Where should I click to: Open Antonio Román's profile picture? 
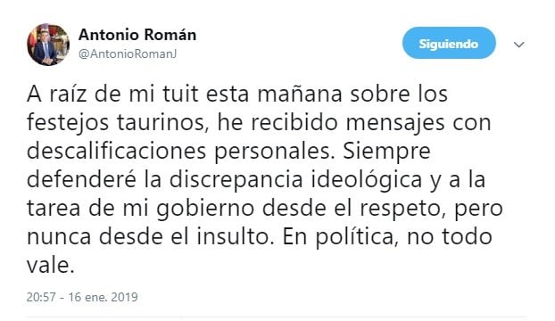[x=48, y=45]
